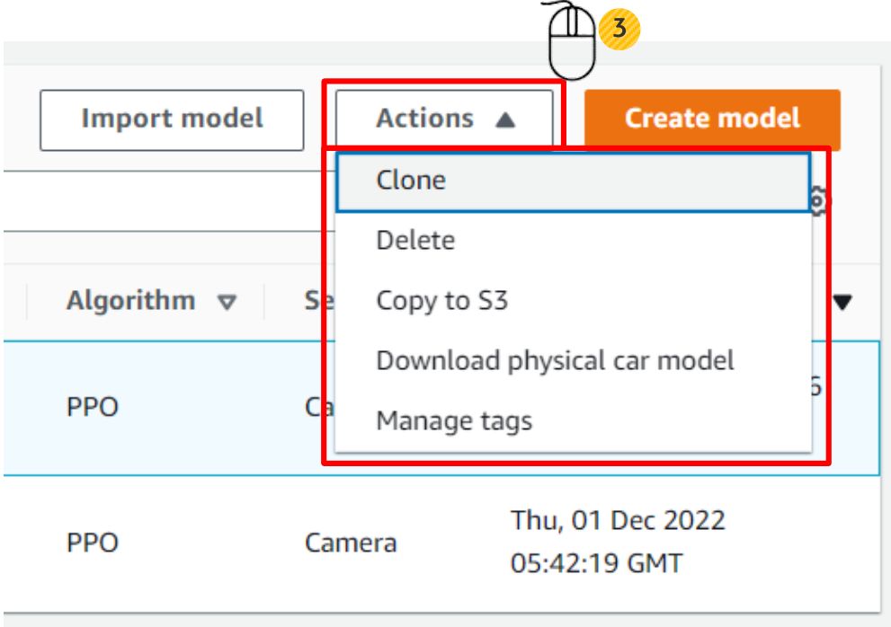Click the Import model button
The width and height of the screenshot is (891, 627).
[x=172, y=119]
